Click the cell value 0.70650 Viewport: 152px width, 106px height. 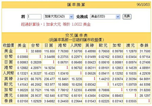[x=104, y=51]
